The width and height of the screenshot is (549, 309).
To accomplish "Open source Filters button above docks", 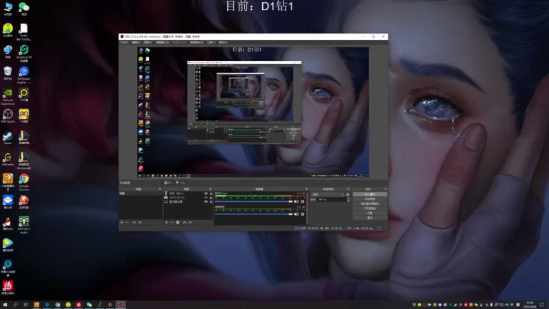I will [180, 183].
